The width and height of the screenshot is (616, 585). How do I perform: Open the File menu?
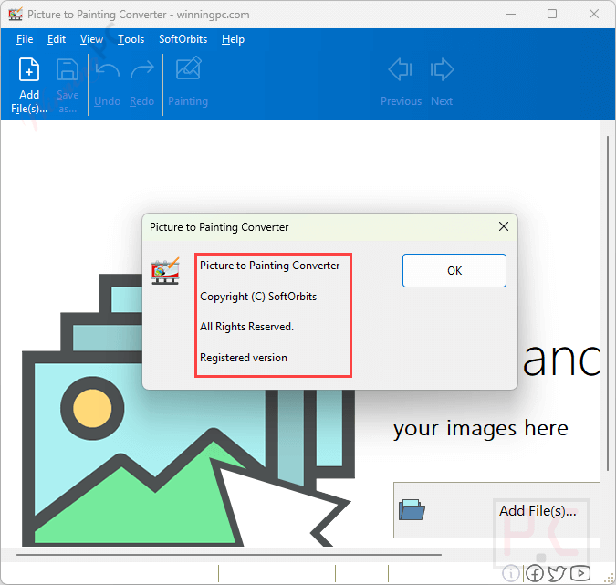coord(25,39)
